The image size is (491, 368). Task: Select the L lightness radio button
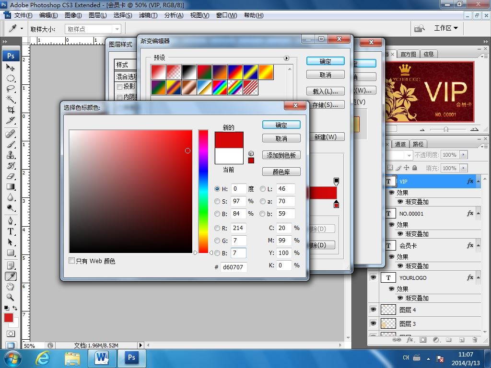(x=262, y=189)
